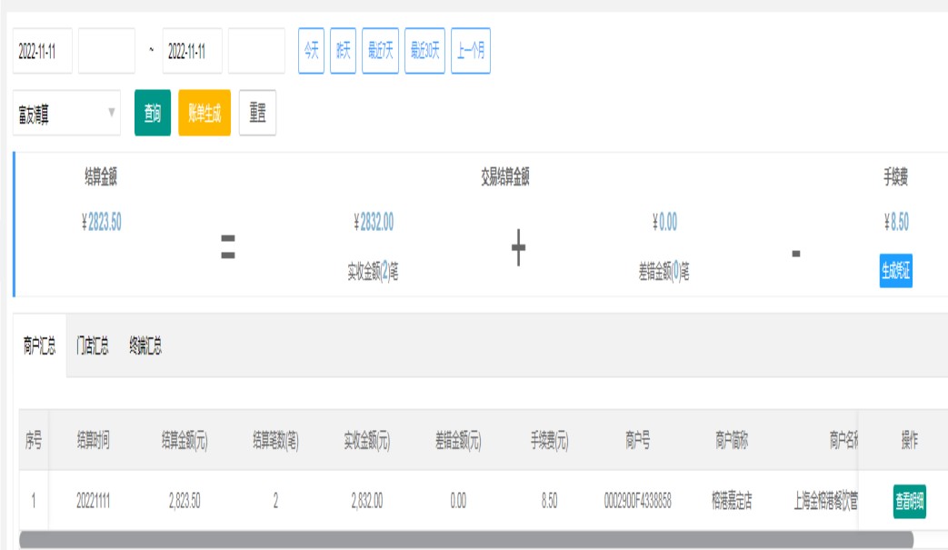Choose the 最近7天 date range
Screen dimensions: 948x550
380,51
